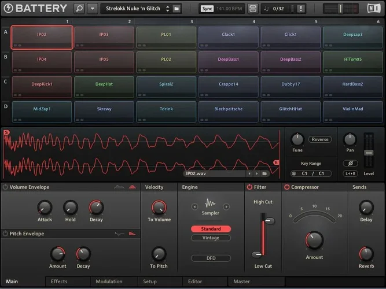Disable the Compressor power button
386x289 pixels.
click(286, 187)
